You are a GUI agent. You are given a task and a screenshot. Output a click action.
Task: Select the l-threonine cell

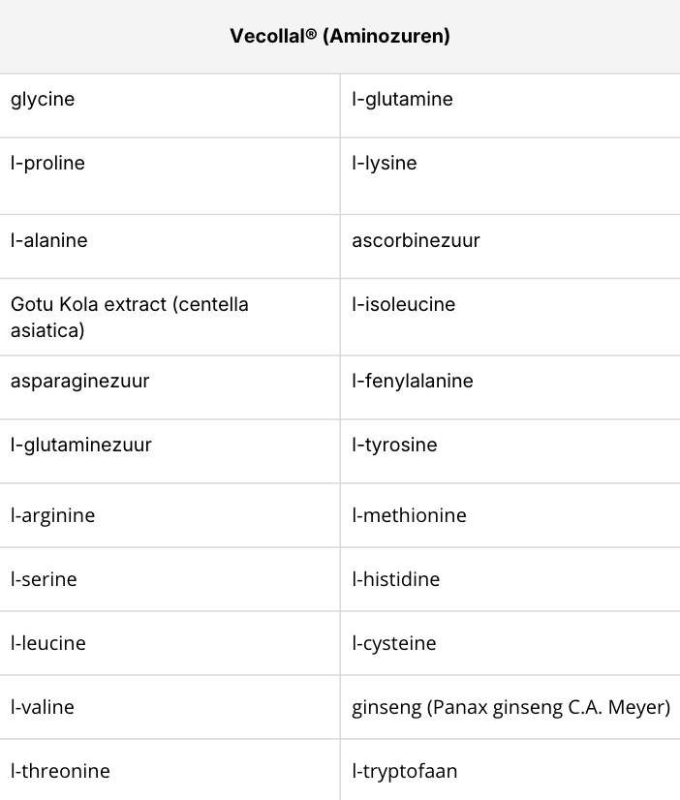coord(60,771)
